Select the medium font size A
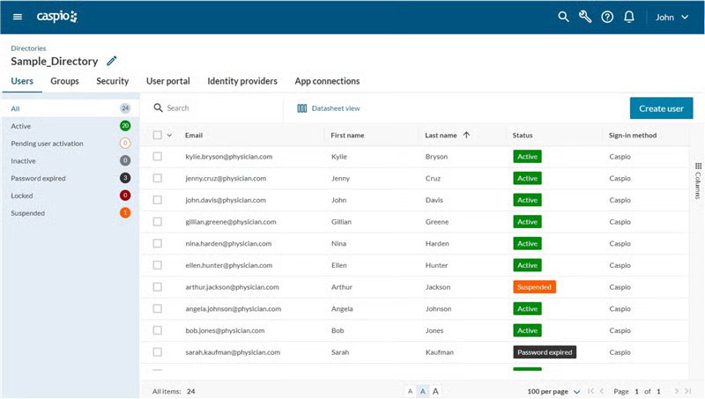This screenshot has height=399, width=705. pos(423,391)
